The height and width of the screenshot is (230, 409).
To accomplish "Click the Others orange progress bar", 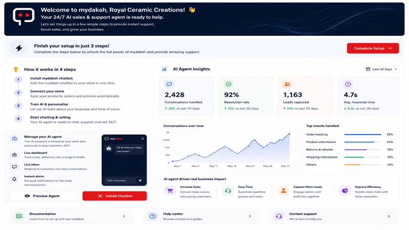I will [362, 165].
